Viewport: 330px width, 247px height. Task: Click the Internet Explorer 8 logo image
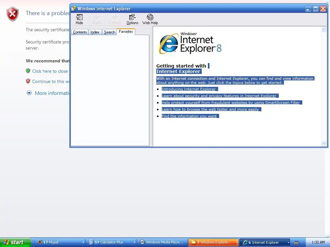190,43
